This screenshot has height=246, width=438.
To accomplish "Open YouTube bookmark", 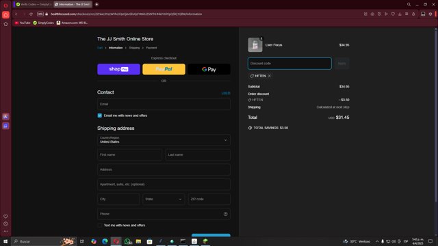I will pyautogui.click(x=23, y=23).
